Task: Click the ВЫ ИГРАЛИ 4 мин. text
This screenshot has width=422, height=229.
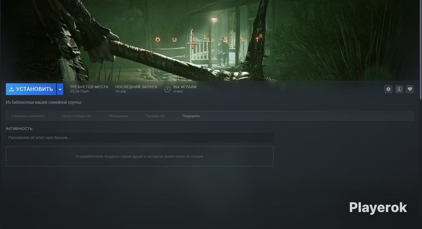Action: [185, 89]
